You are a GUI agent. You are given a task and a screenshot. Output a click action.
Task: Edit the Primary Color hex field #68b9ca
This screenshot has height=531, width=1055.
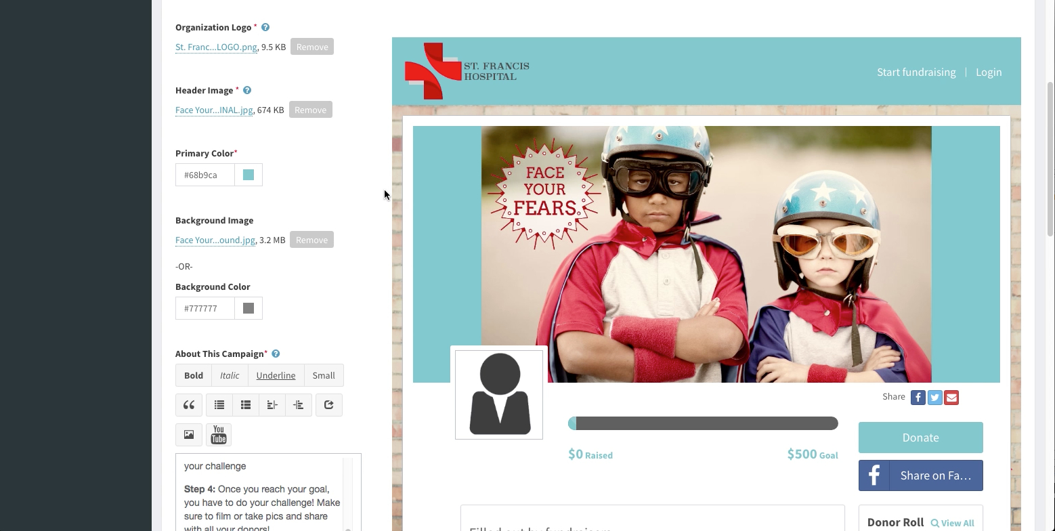pos(205,175)
